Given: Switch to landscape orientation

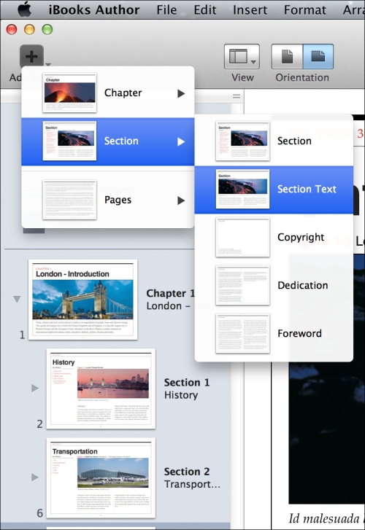Looking at the screenshot, I should coord(318,56).
